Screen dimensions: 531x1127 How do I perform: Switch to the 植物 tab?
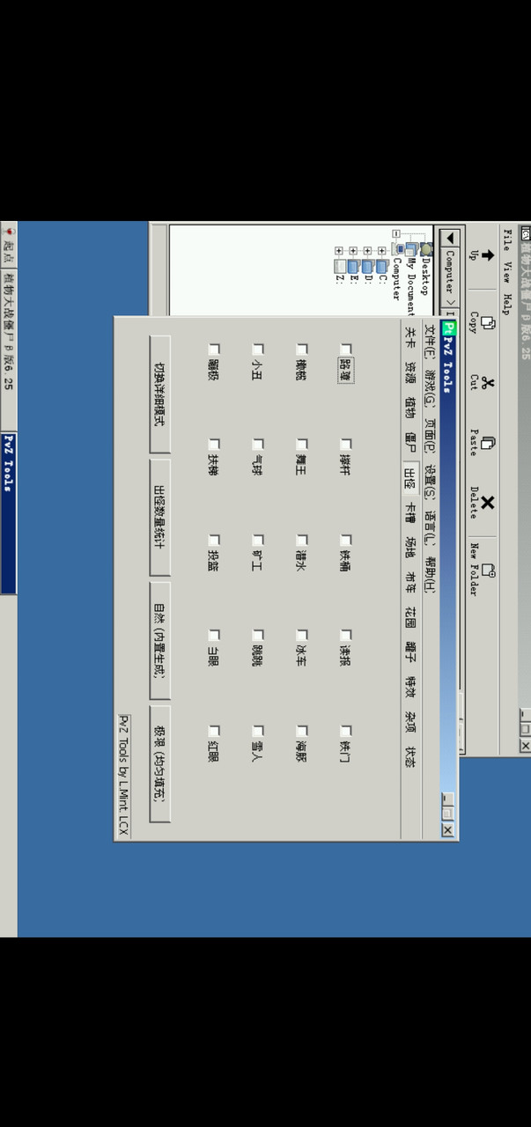pyautogui.click(x=409, y=408)
